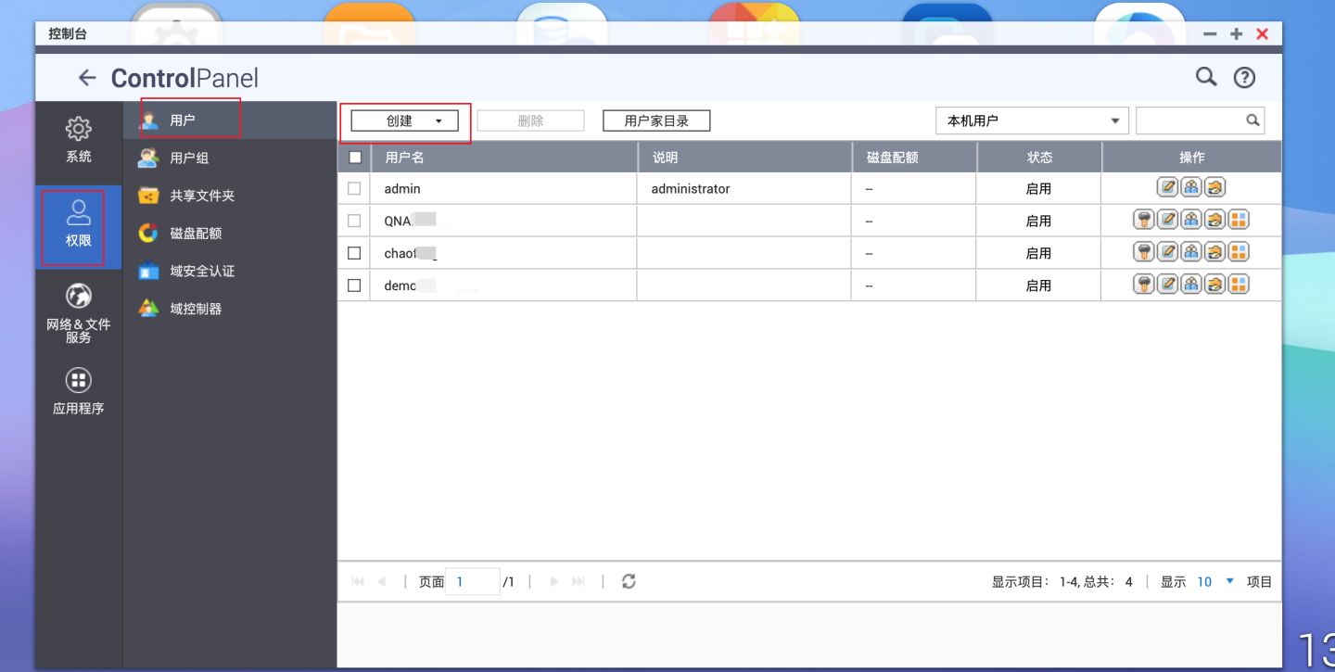The image size is (1335, 672).
Task: Go to the next page arrow
Action: point(554,582)
